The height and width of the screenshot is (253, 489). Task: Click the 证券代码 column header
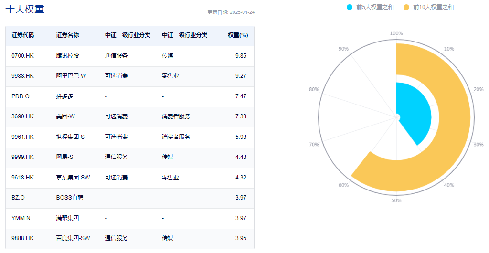pos(23,35)
